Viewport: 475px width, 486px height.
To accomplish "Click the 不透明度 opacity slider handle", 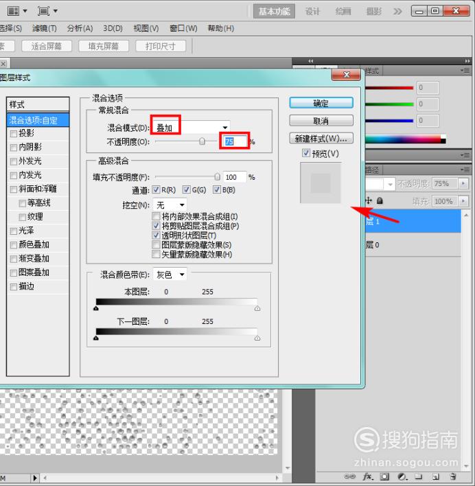I will 202,141.
